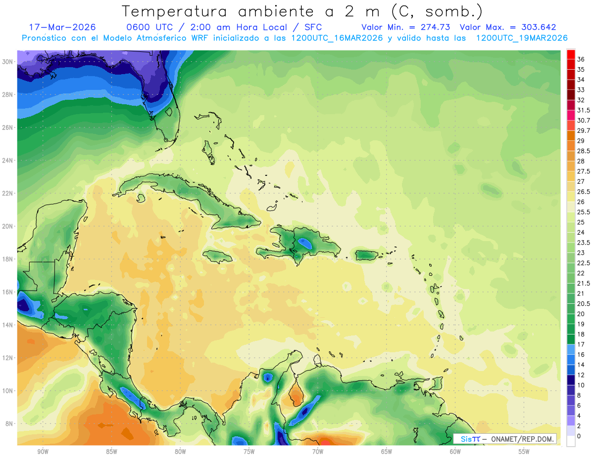Image resolution: width=594 pixels, height=458 pixels.
Task: Click the "90W" longitude label
Action: (x=43, y=452)
